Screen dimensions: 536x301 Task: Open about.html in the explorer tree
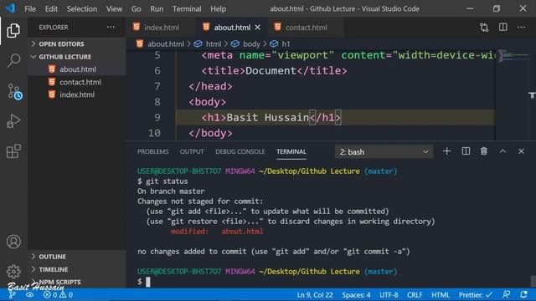click(78, 69)
